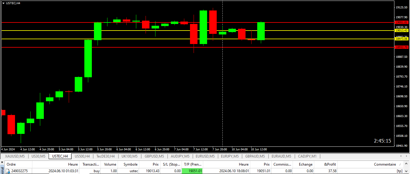410x174 pixels.
Task: Select the red 18932.70 horizontal line label
Action: pos(402,47)
